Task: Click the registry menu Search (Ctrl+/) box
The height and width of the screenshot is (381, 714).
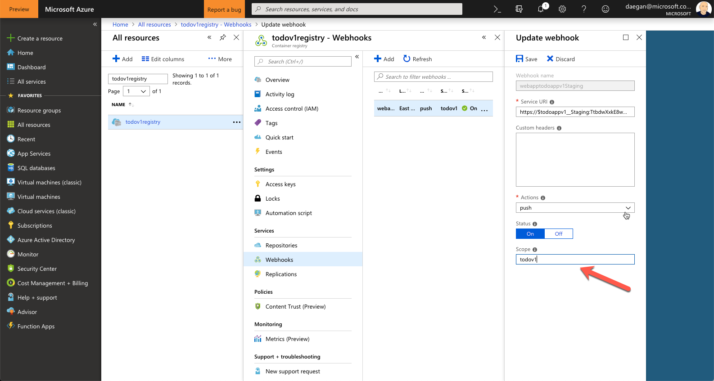Action: coord(303,62)
